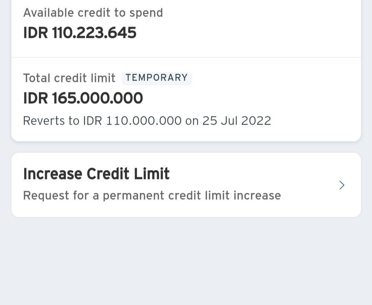
Task: Tap the TEMPORARY badge
Action: click(x=157, y=78)
